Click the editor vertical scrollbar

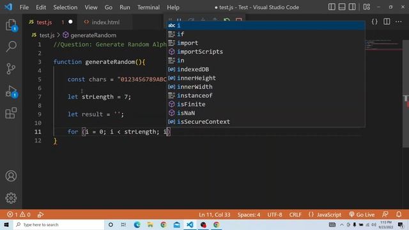tap(406, 94)
